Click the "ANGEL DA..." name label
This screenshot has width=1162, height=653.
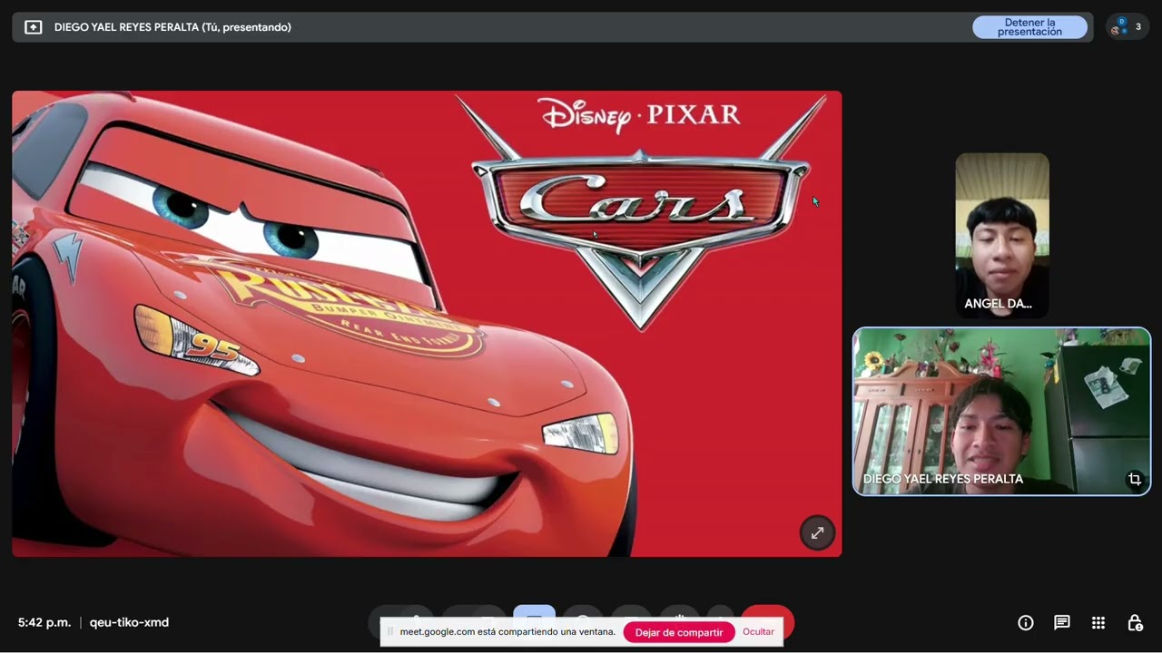tap(998, 304)
